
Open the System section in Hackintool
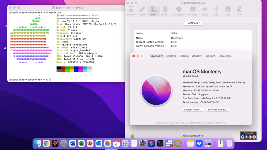pos(131,11)
